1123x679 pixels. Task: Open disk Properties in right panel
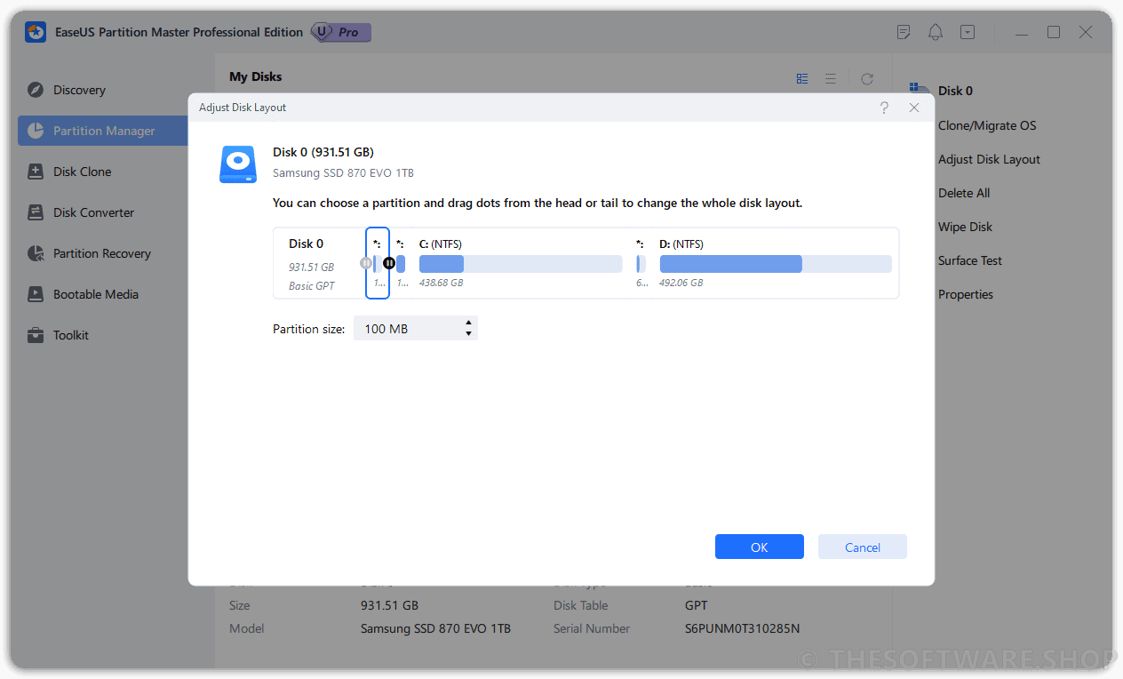pyautogui.click(x=966, y=294)
